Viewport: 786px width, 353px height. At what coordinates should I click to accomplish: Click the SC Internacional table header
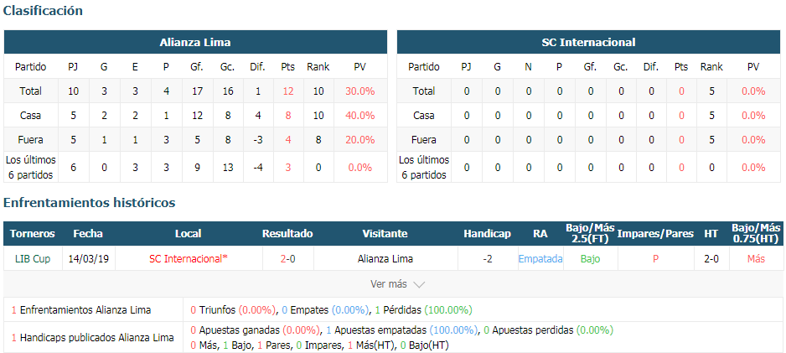588,42
